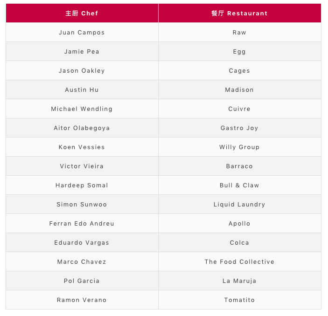Click the Gastro Joy cell
Viewport: 328px width, 316px height.
[240, 128]
